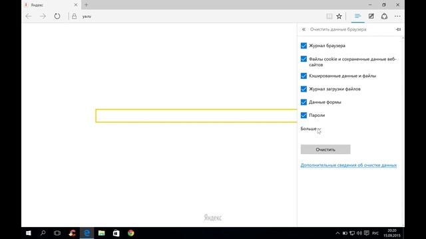426x239 pixels.
Task: Open Reading view book icon
Action: pyautogui.click(x=329, y=16)
